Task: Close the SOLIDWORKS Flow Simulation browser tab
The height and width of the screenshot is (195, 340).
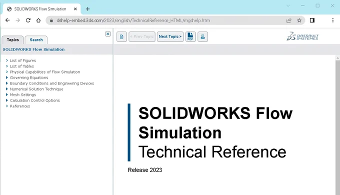Action: coord(75,9)
